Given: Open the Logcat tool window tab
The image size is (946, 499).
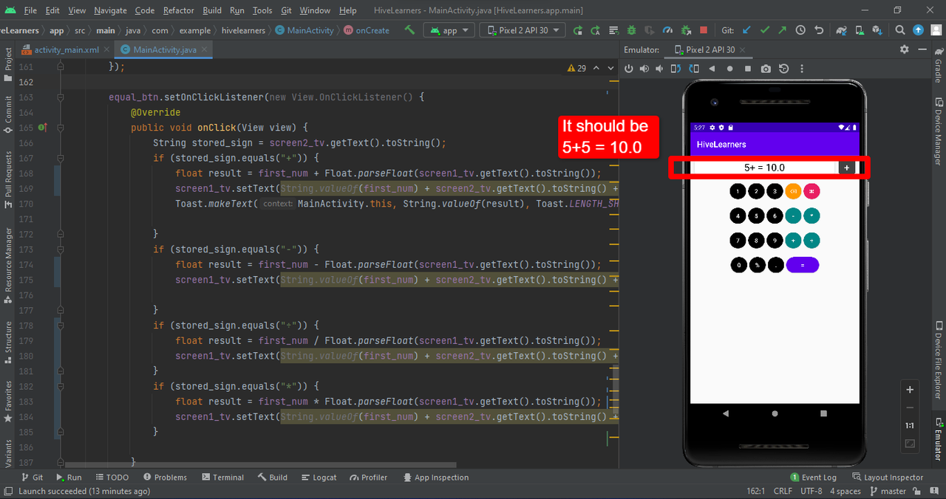Looking at the screenshot, I should coord(318,478).
